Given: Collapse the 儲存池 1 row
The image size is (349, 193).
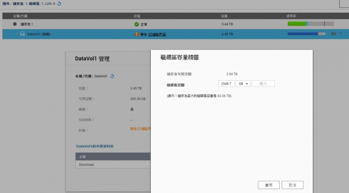Looking at the screenshot, I should pyautogui.click(x=15, y=24).
